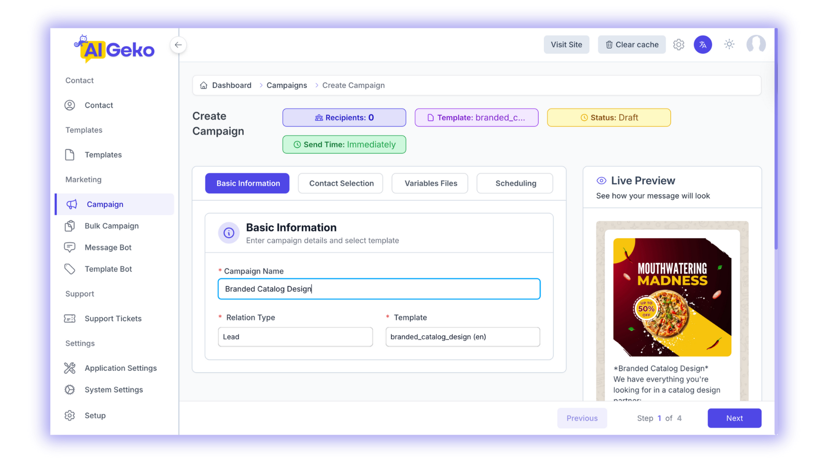The width and height of the screenshot is (828, 463).
Task: Expand the Relation Type dropdown
Action: pos(295,337)
